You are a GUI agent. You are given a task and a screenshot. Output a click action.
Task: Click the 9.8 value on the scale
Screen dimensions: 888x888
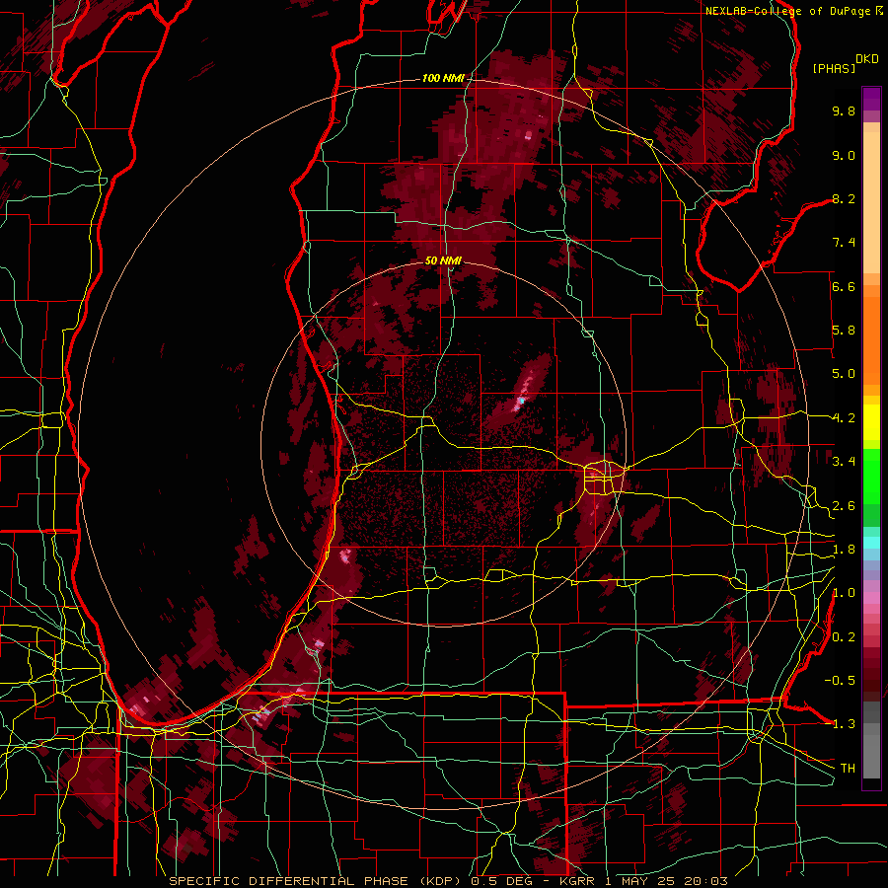(844, 111)
